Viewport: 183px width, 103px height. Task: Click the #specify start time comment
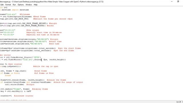[44, 32]
